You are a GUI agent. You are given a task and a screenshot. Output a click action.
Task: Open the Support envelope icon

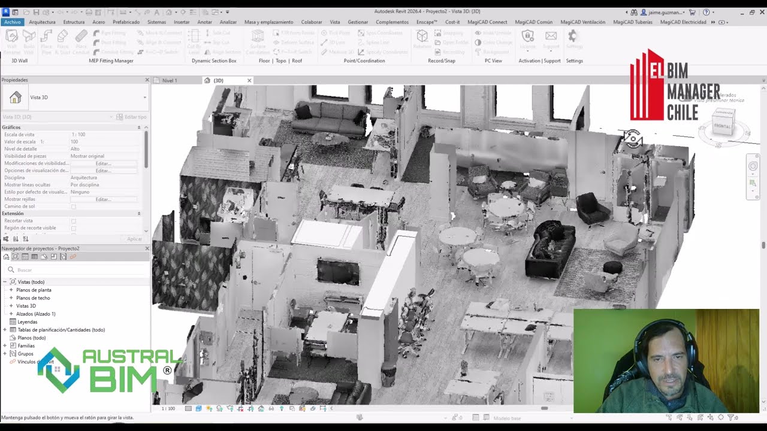pyautogui.click(x=551, y=36)
